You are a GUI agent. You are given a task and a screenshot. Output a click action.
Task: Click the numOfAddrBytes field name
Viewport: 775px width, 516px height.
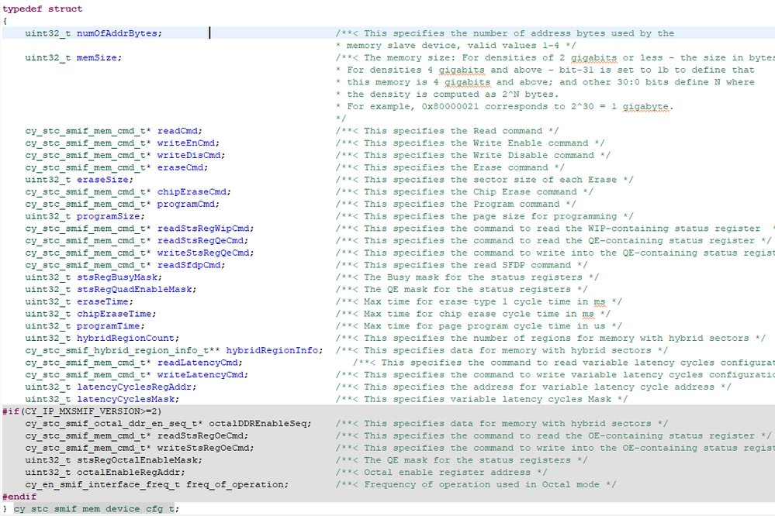click(116, 33)
